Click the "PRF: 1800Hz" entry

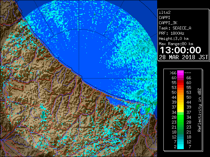click(x=171, y=33)
